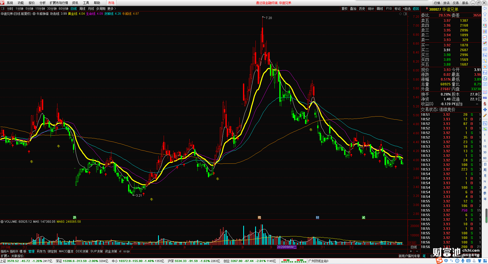Open the line chart icon in right sidebar

coord(485,37)
